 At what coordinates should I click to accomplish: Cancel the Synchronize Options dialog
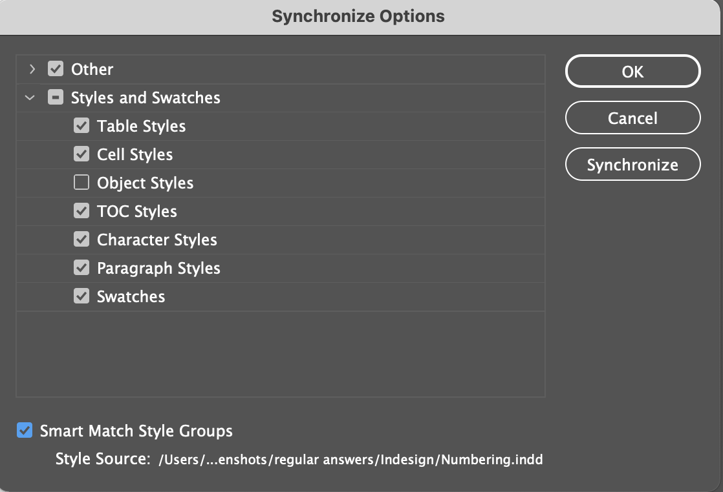(632, 118)
